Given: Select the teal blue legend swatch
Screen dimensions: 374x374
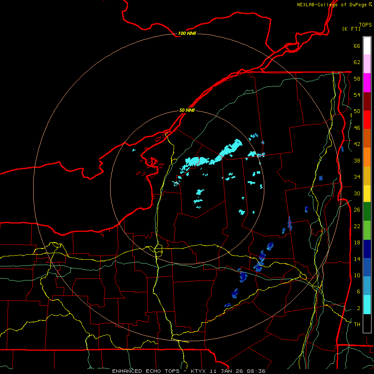Looking at the screenshot, I should click(367, 286).
